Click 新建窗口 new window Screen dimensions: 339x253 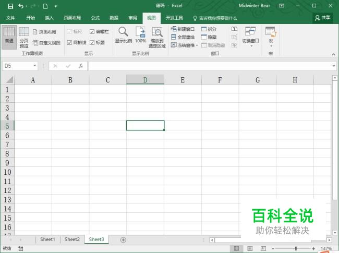183,29
